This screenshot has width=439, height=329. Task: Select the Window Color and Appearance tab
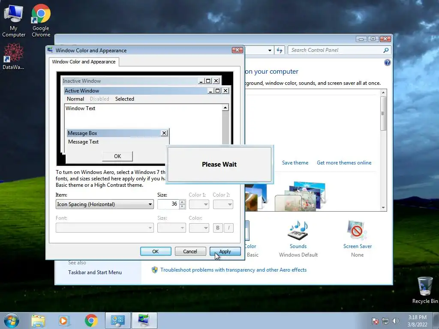[x=84, y=62]
